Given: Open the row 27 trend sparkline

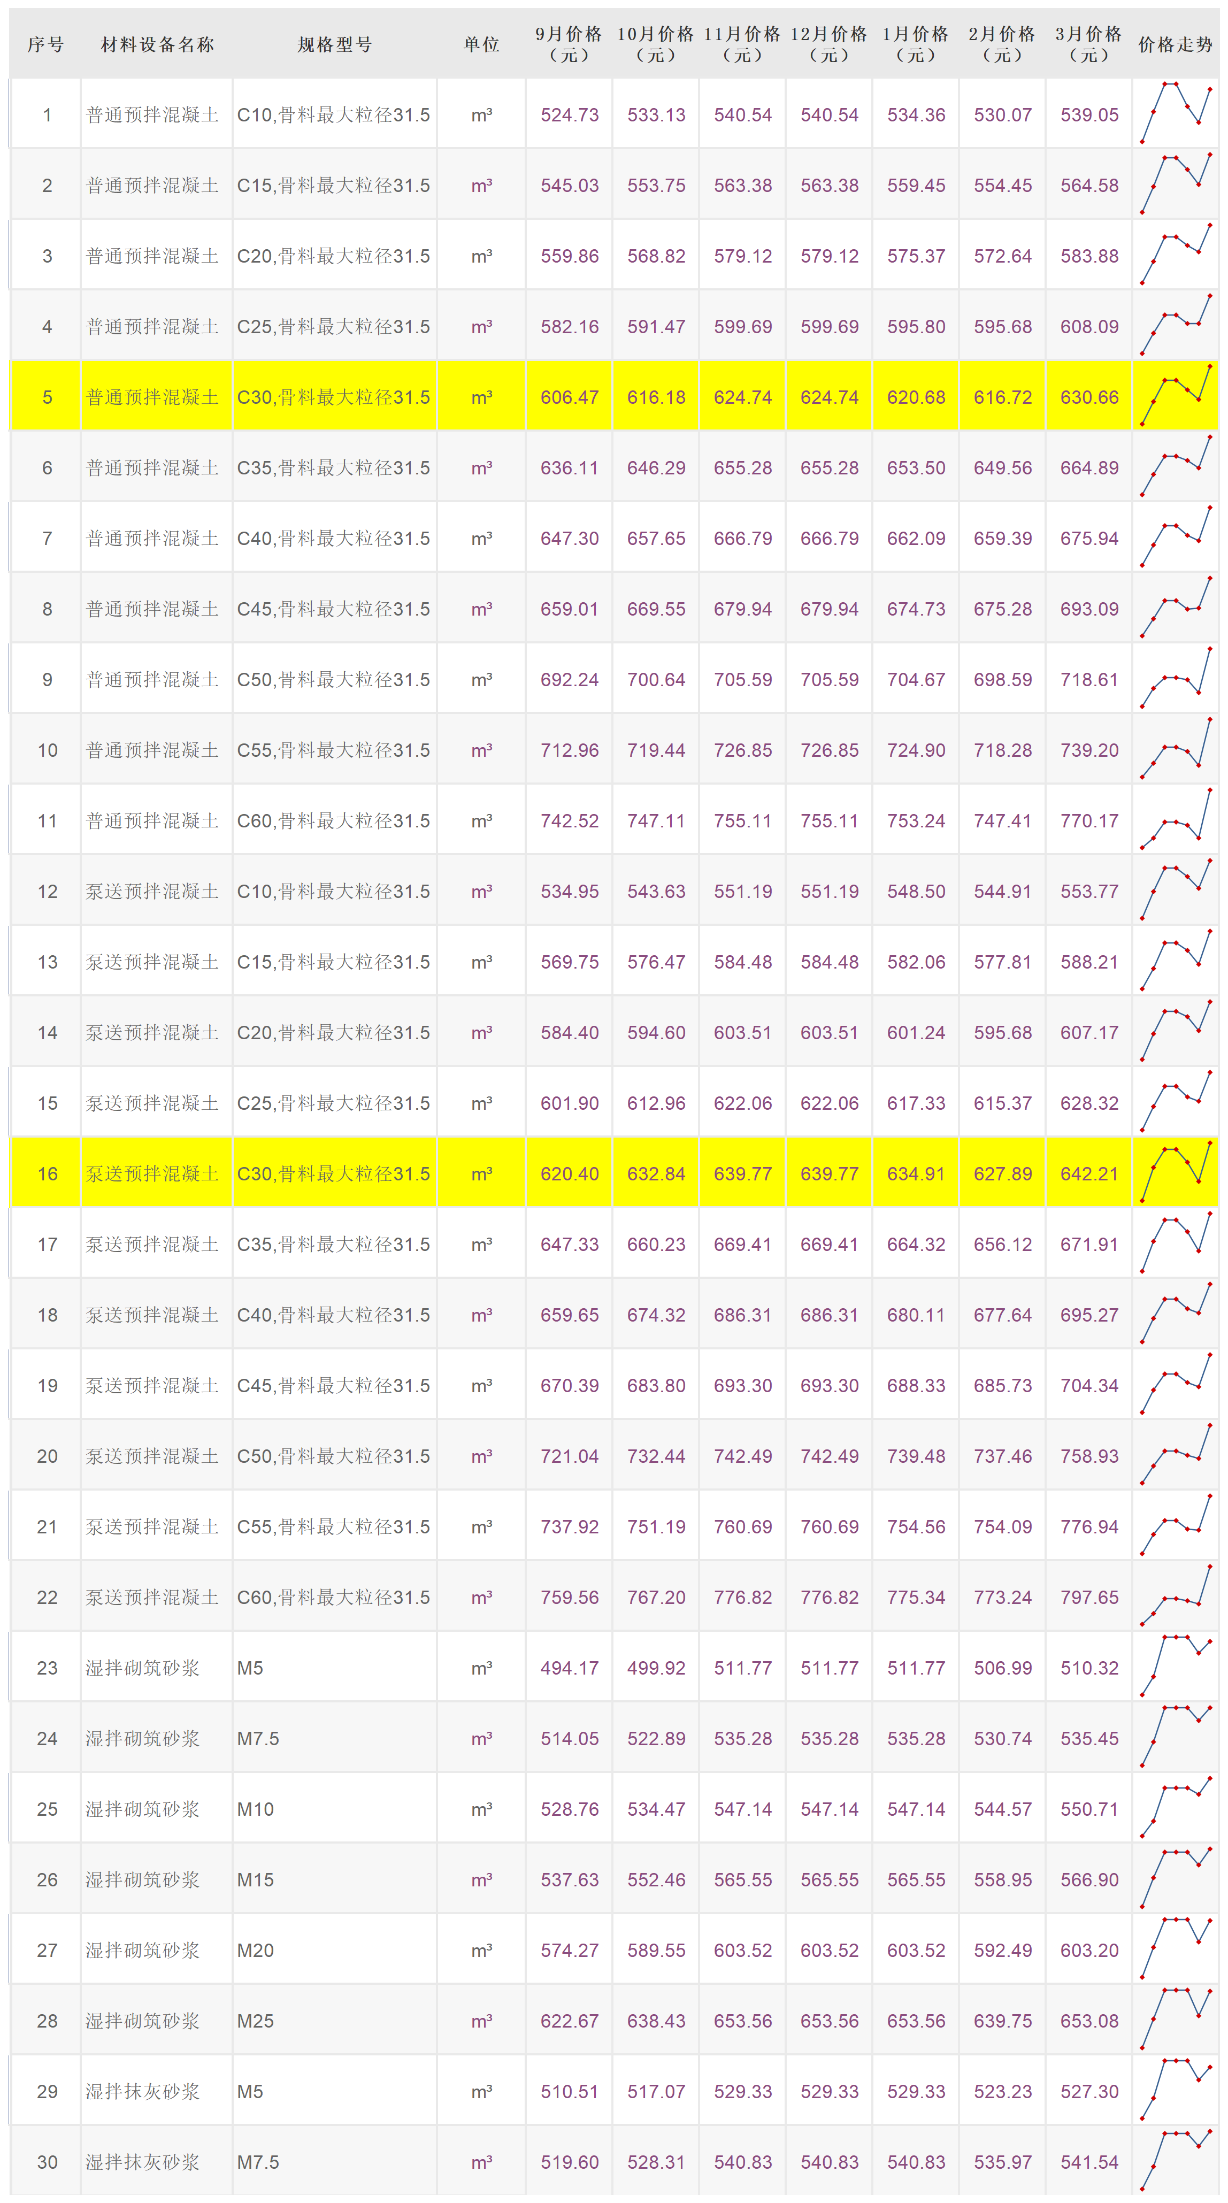Looking at the screenshot, I should point(1176,1949).
